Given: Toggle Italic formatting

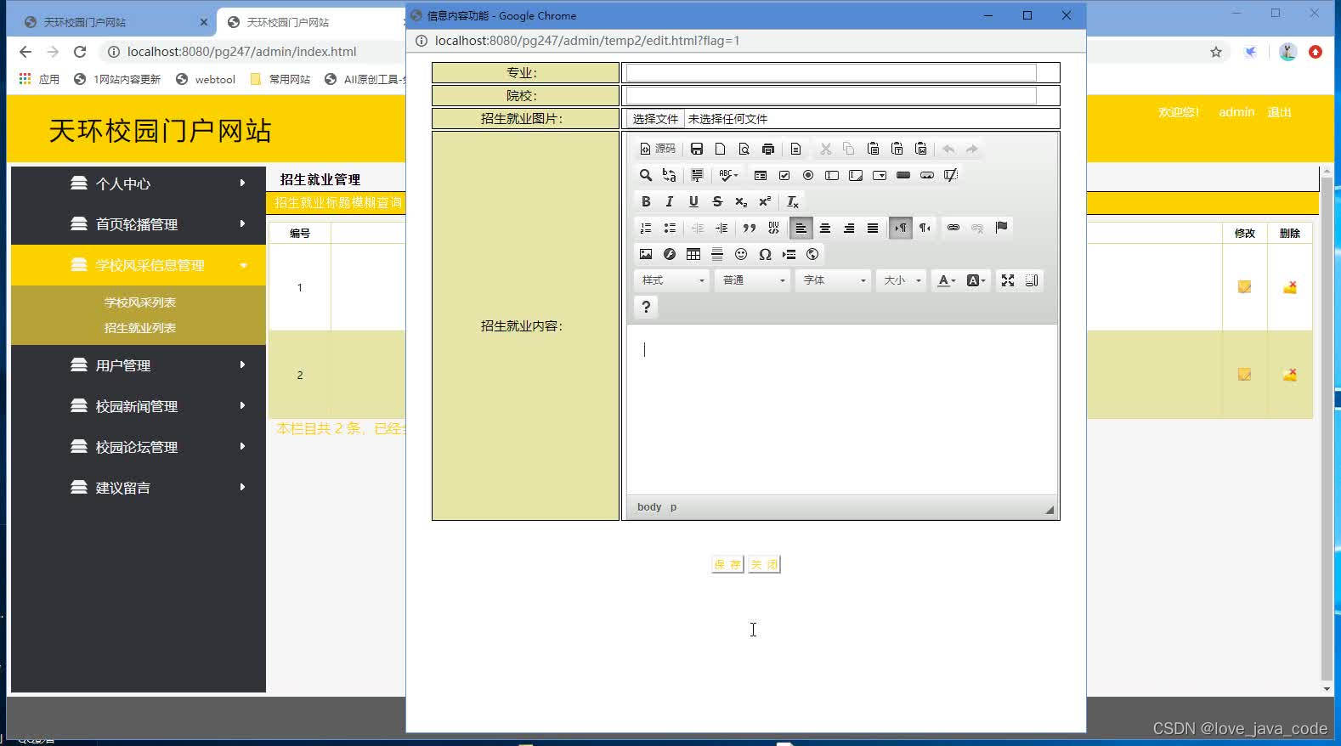Looking at the screenshot, I should click(x=670, y=201).
